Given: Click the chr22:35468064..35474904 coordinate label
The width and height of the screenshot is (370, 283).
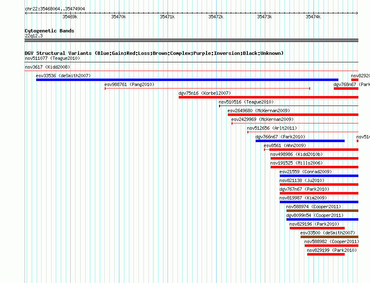Looking at the screenshot, I should pos(55,9).
